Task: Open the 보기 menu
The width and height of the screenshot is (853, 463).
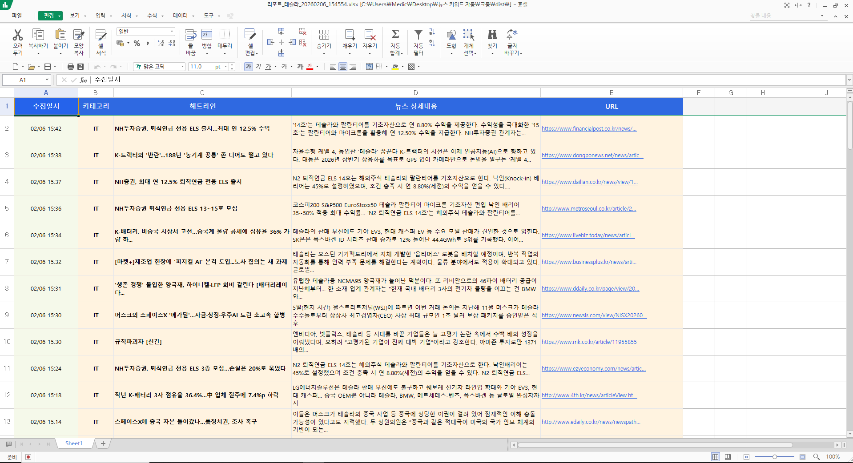Action: pos(75,16)
